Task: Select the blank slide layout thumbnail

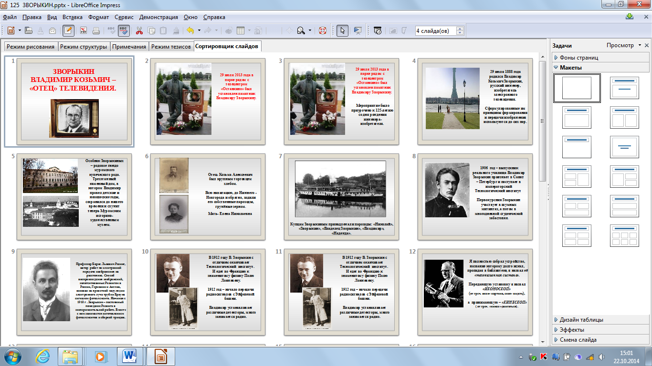Action: click(577, 88)
